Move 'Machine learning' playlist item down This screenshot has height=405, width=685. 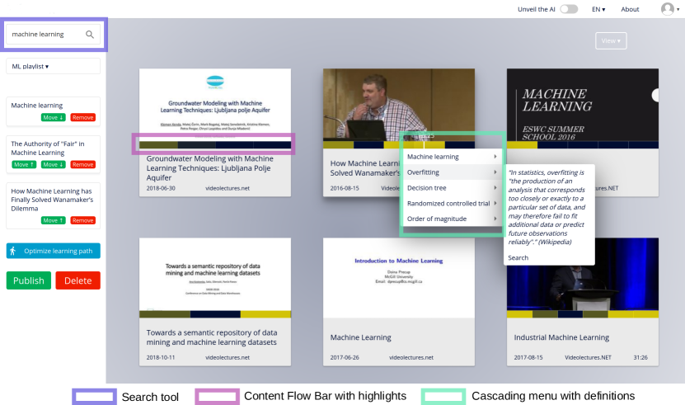[x=54, y=118]
